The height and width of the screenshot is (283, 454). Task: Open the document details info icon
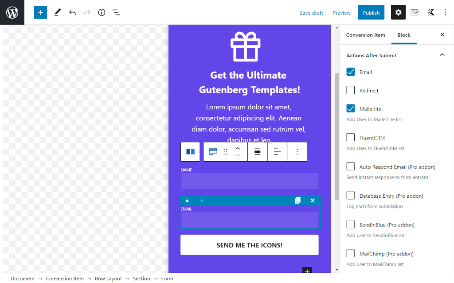102,12
